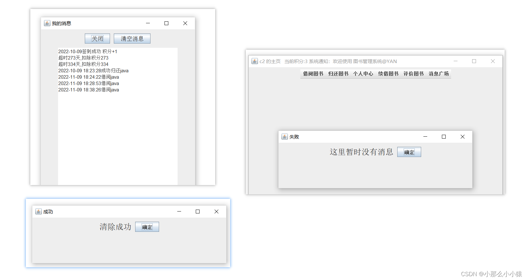Screen dimensions: 527x280
Task: Select message line 超时273天,扣除积分273
Action: pos(83,58)
